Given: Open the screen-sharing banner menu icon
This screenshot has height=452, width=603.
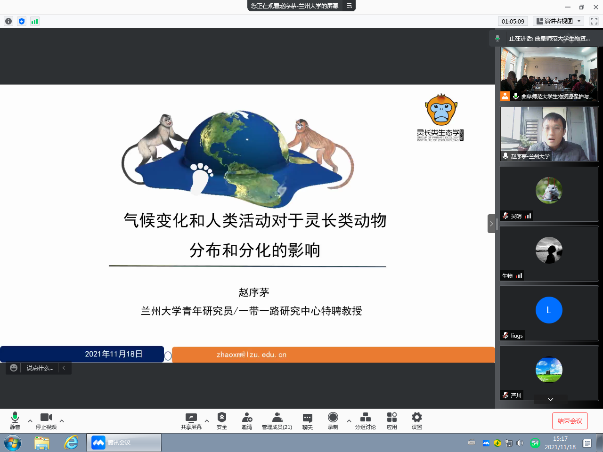Looking at the screenshot, I should 349,6.
